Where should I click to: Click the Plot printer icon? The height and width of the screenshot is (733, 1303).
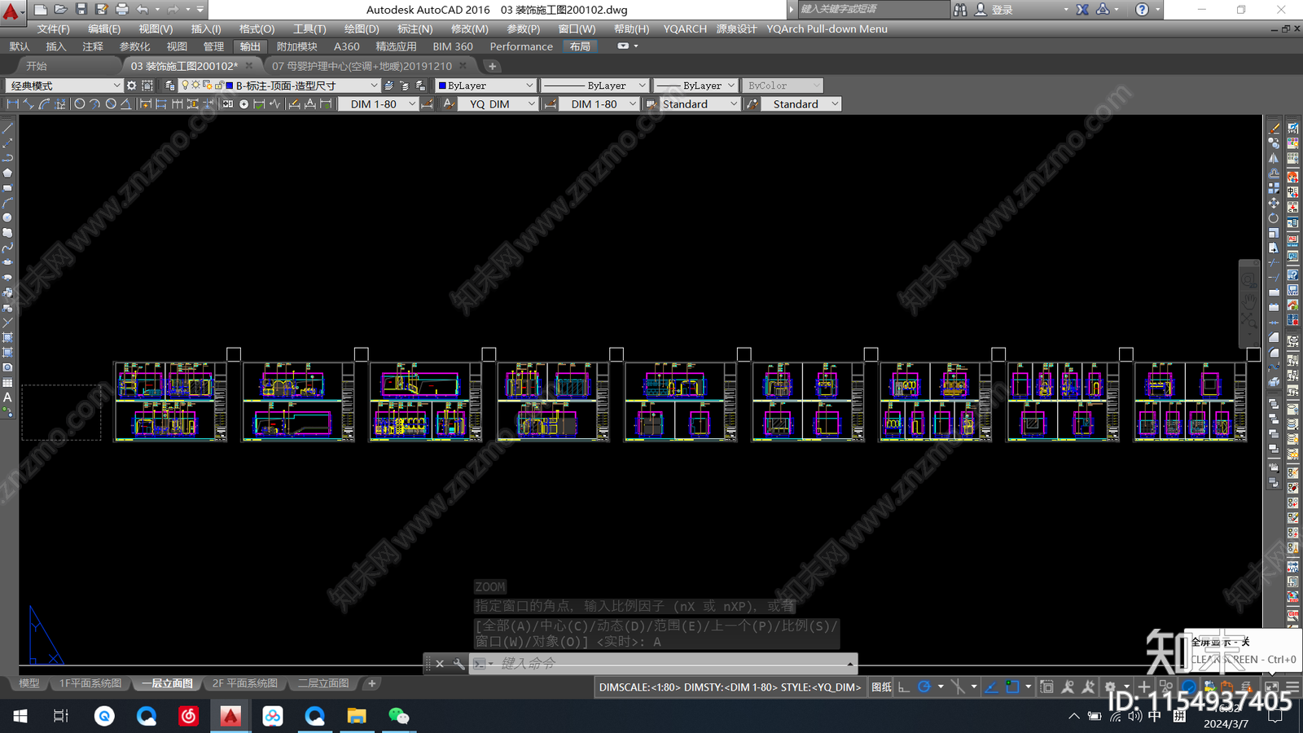tap(121, 10)
